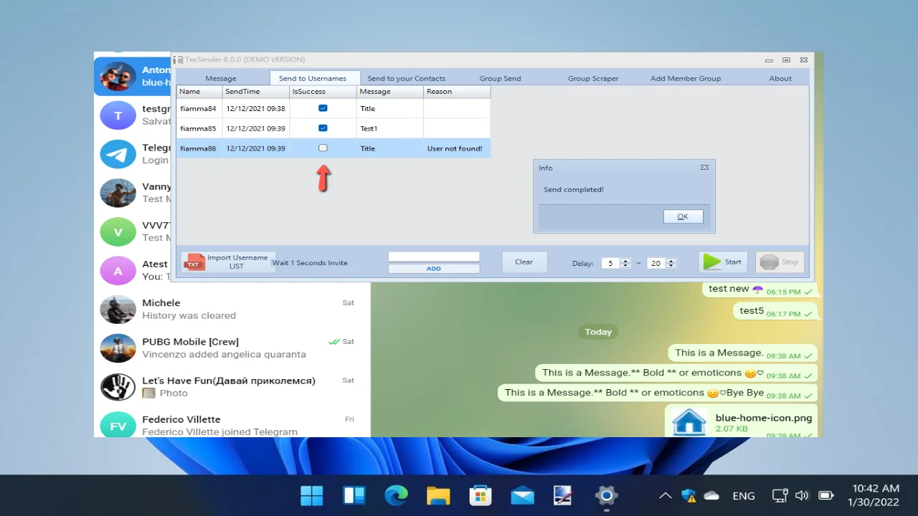The height and width of the screenshot is (516, 918).
Task: Switch to the About tab
Action: 780,78
